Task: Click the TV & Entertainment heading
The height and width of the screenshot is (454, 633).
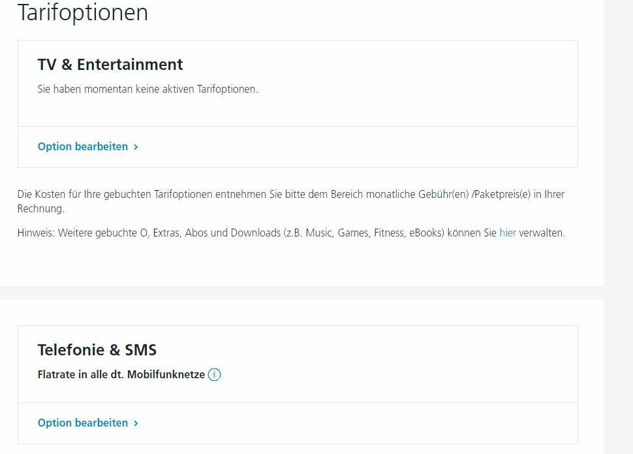Action: [x=110, y=65]
